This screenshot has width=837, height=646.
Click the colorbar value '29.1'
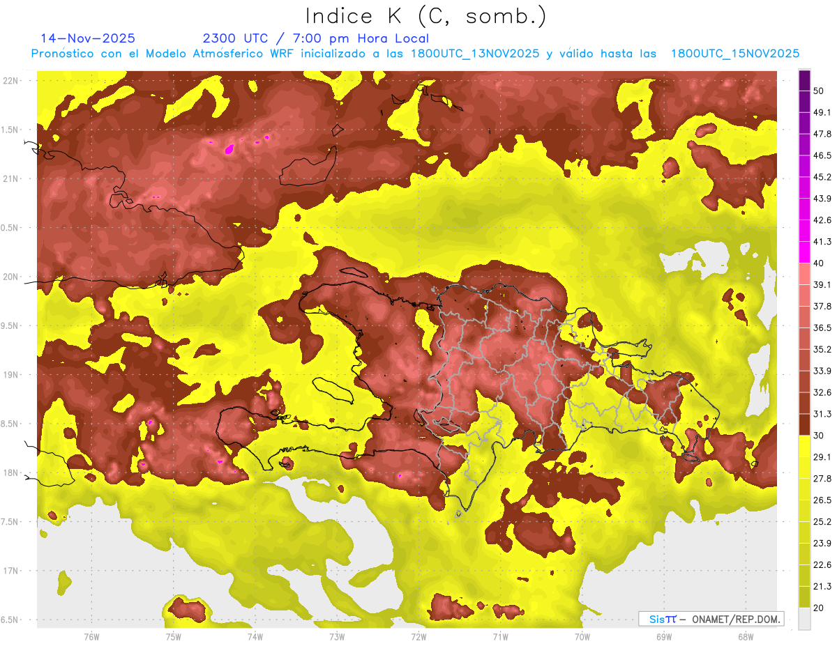click(822, 457)
